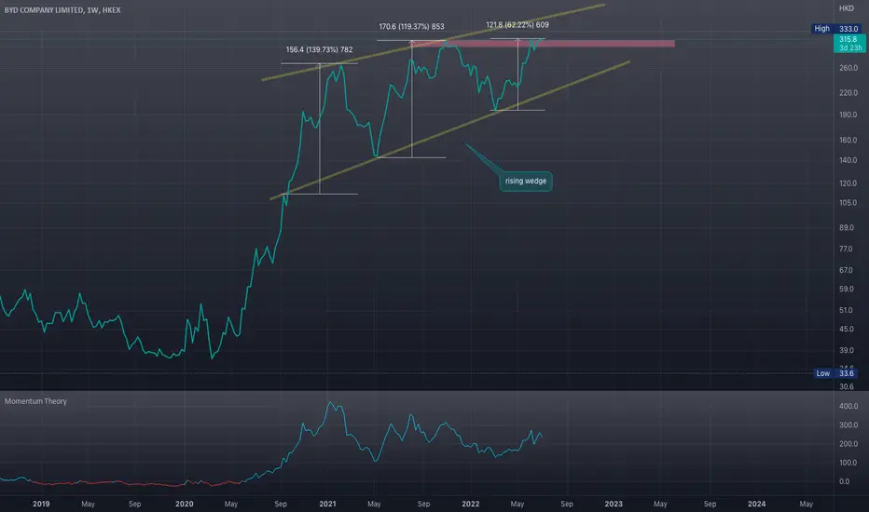Click the Low 33.6 price label

(x=835, y=373)
